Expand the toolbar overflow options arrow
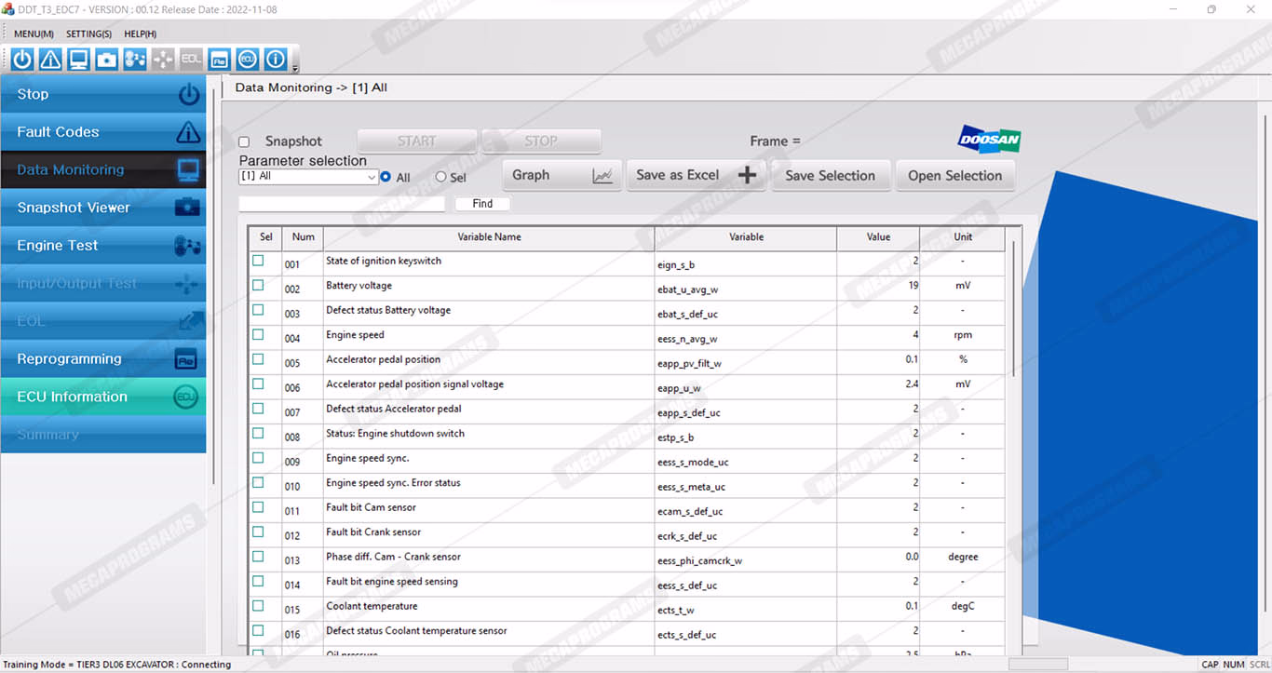 pyautogui.click(x=295, y=68)
